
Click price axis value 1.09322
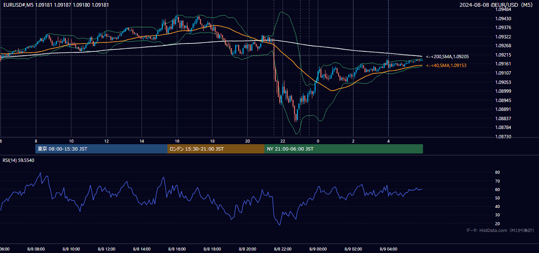point(503,37)
